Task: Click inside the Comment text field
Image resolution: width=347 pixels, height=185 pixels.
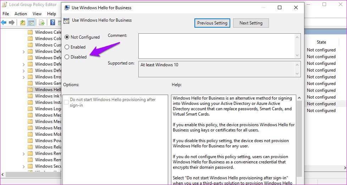Action: [x=216, y=46]
